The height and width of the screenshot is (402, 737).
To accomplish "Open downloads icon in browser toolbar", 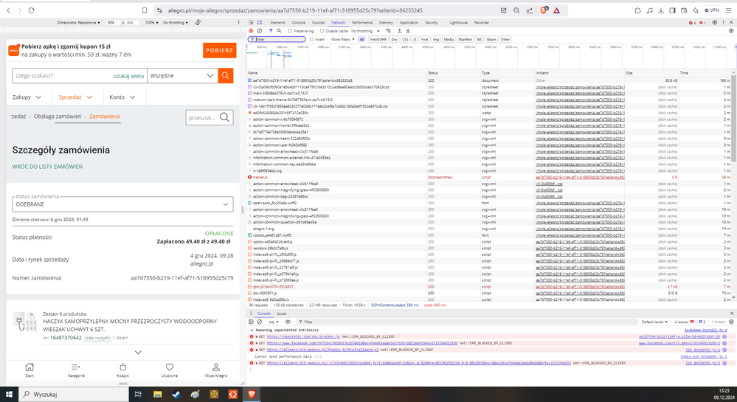I will coord(661,10).
